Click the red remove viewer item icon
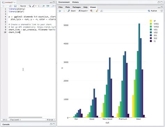Image resolution: width=165 pixels, height=127 pixels. point(92,11)
